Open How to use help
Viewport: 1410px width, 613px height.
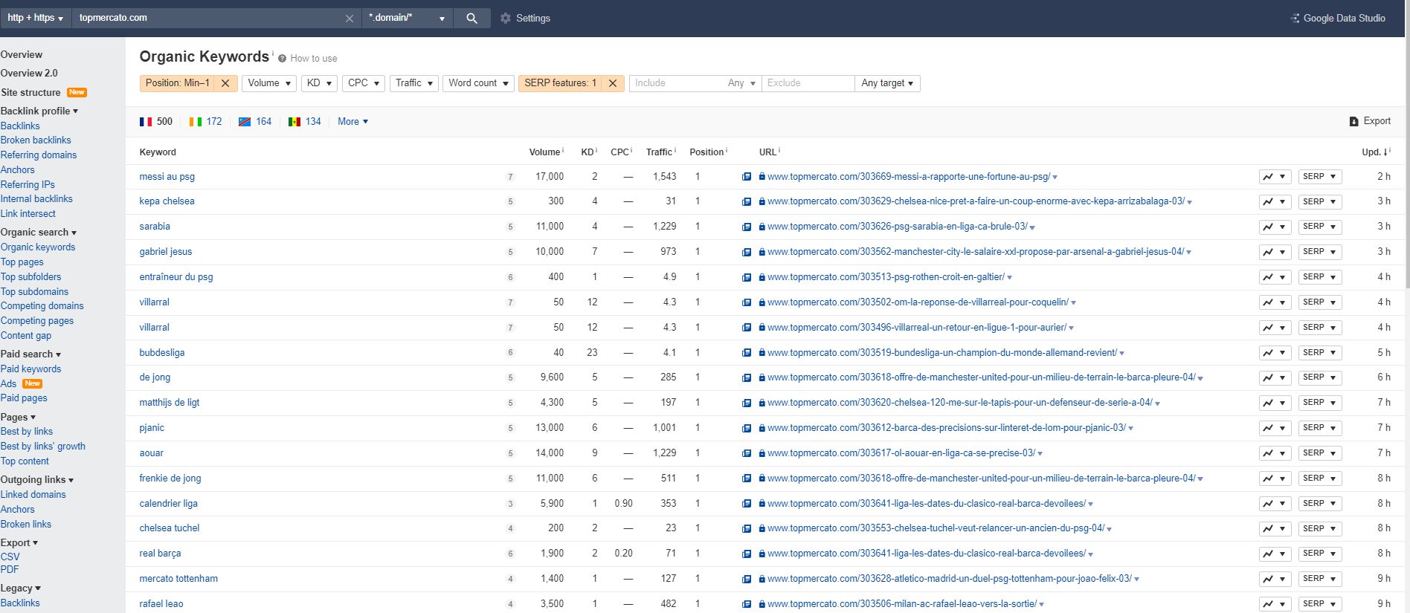pos(307,59)
